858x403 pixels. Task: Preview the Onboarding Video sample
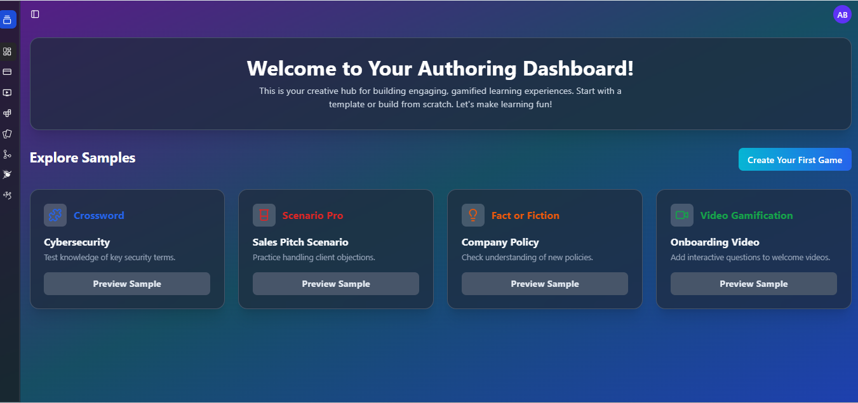pos(753,284)
